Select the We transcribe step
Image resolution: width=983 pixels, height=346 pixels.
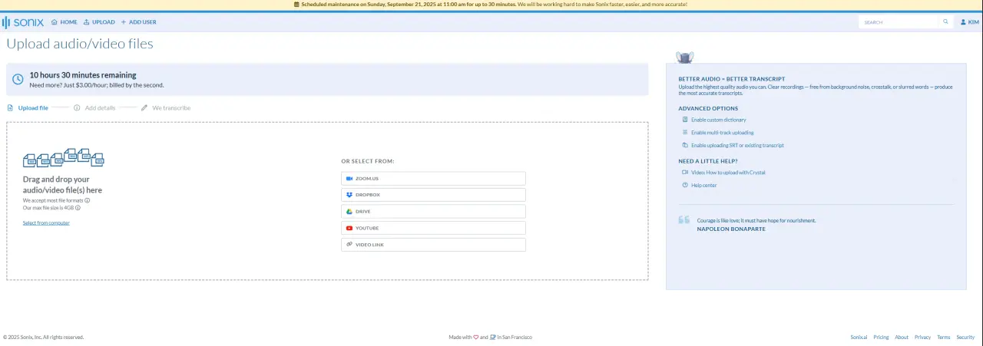(166, 108)
